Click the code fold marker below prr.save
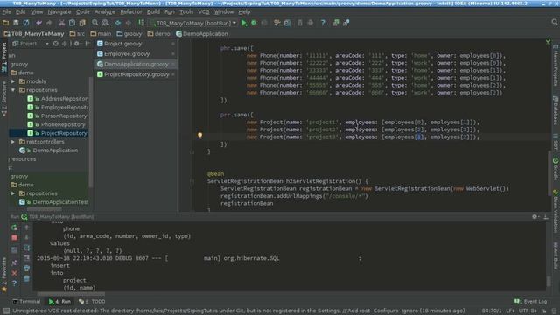This screenshot has height=315, width=560. tap(192, 151)
